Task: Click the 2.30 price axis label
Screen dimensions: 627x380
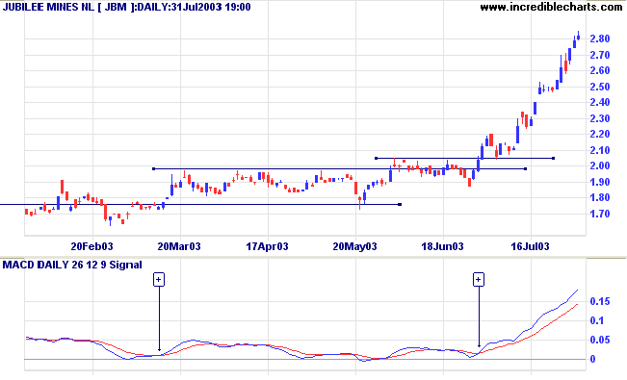Action: 600,118
